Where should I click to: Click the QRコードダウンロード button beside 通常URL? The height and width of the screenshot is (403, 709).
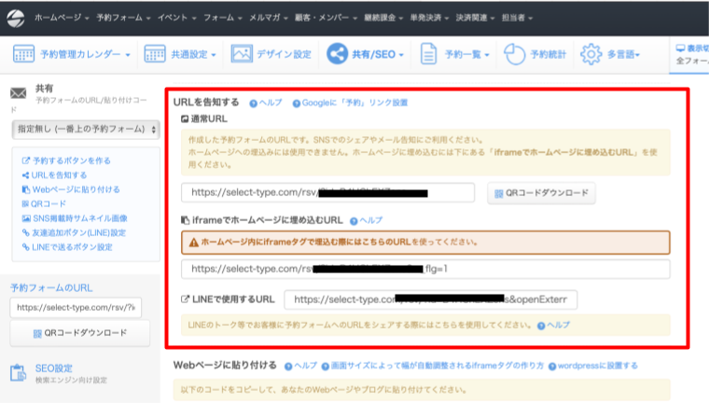tap(541, 193)
